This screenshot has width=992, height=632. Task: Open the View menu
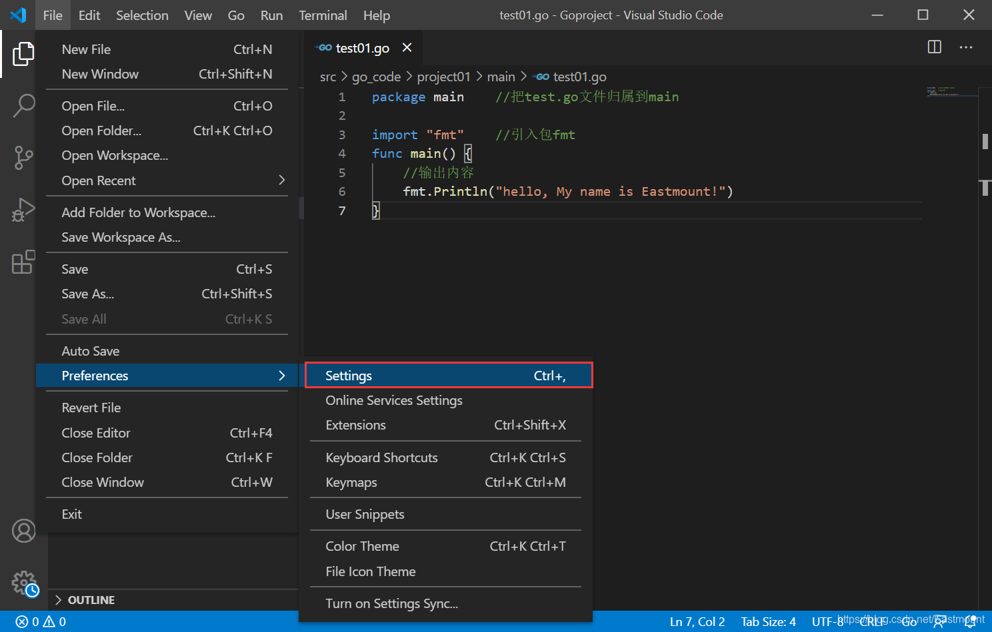click(198, 15)
